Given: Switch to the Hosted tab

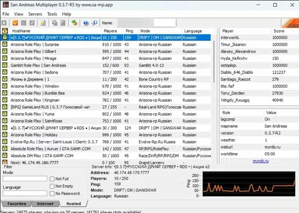Looking at the screenshot, I should (x=73, y=204).
